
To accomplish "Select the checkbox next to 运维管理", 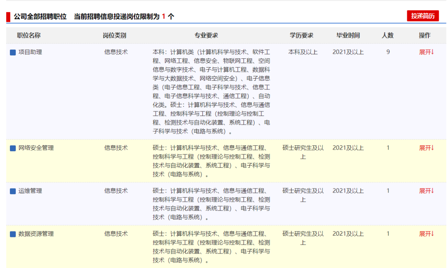I will (x=13, y=191).
